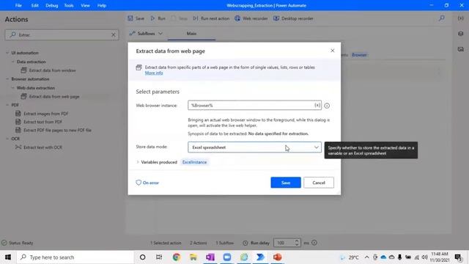The height and width of the screenshot is (264, 469).
Task: Open Chrome from the taskbar
Action: point(177,257)
